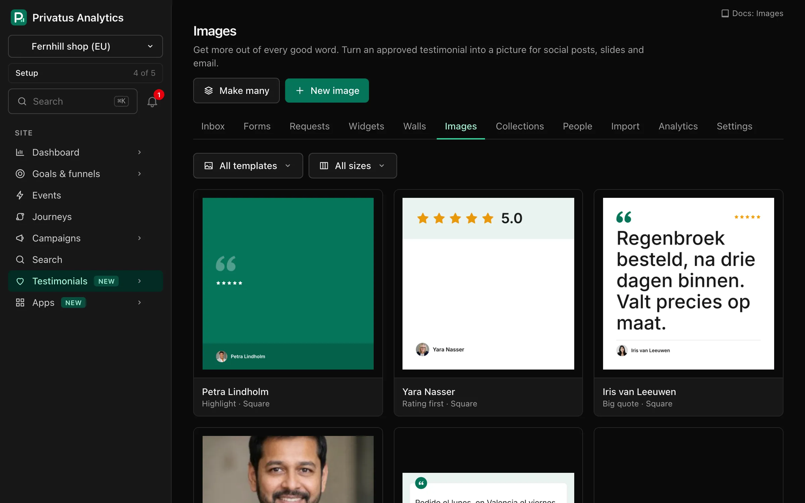
Task: Expand the Campaigns submenu chevron
Action: pos(140,238)
